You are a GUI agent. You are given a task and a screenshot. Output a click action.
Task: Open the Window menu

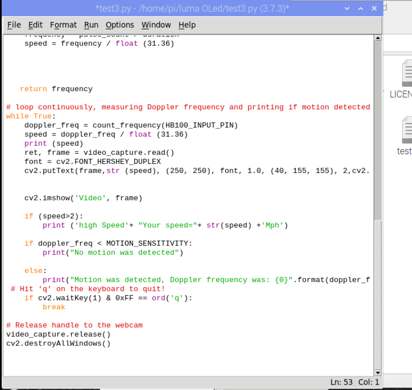156,25
